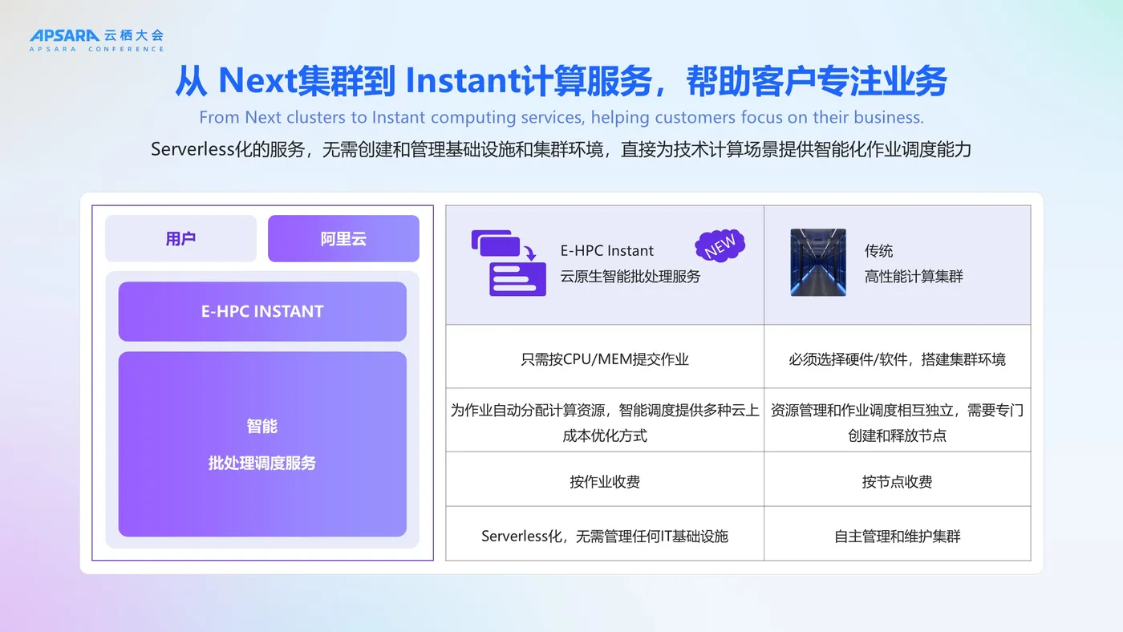1123x632 pixels.
Task: Click the 云原生智能批处理服务 label
Action: pos(630,277)
